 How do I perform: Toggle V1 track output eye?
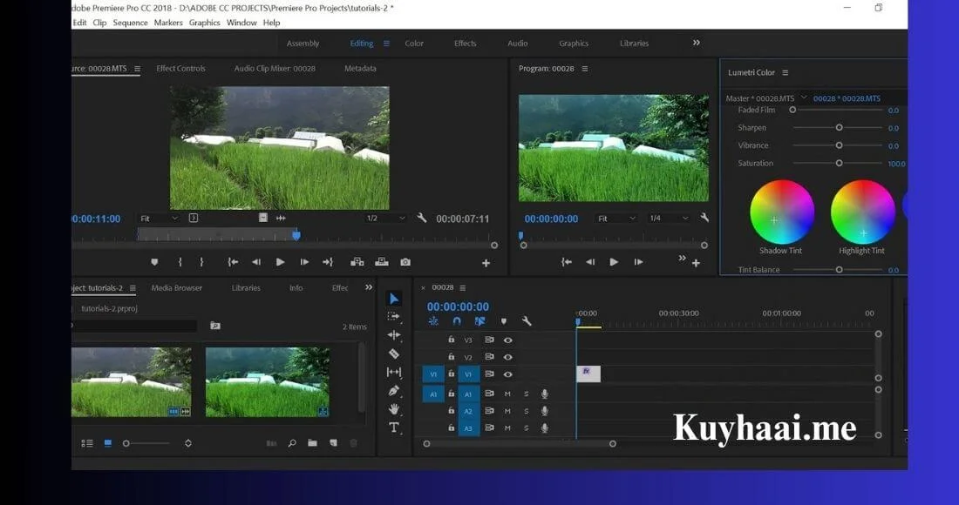(x=507, y=374)
